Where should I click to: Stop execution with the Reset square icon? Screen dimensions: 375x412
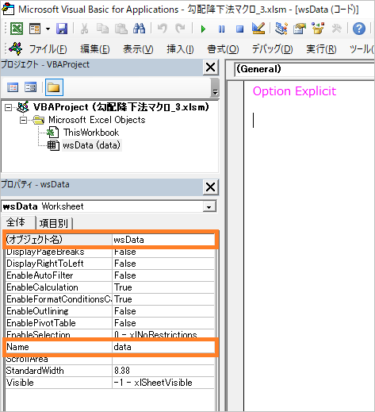pos(239,29)
